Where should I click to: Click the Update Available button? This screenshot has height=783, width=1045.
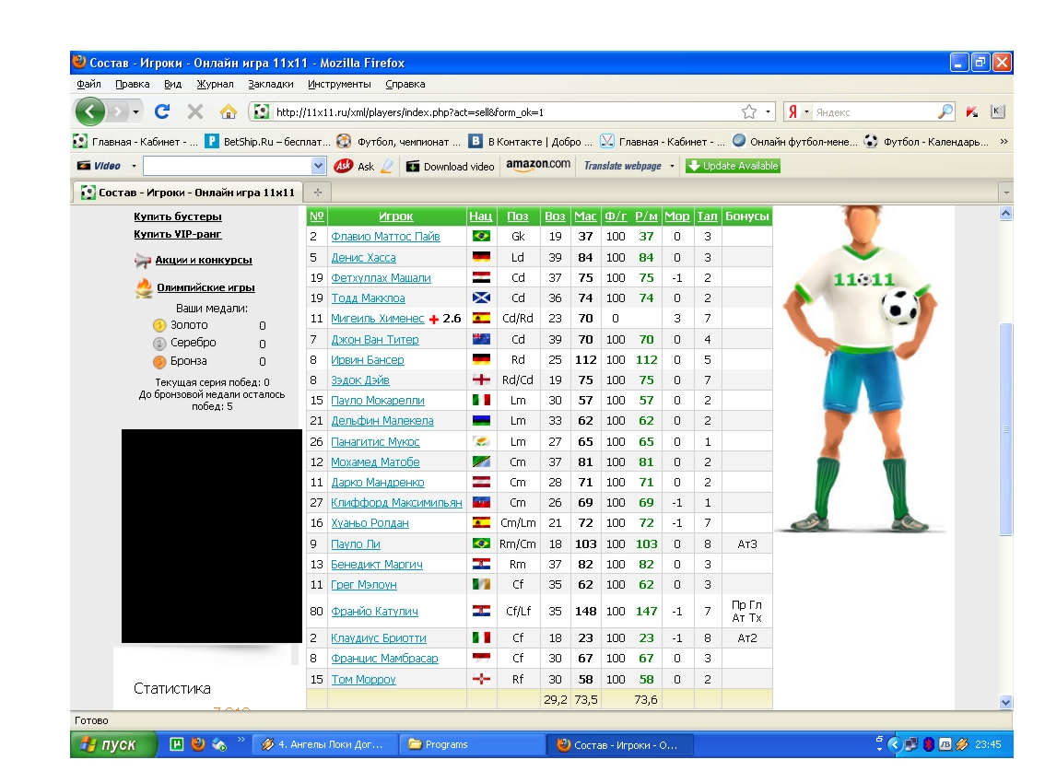[733, 166]
